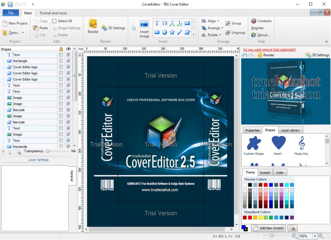The image size is (331, 240).
Task: Switch to Format and more tab
Action: point(53,13)
